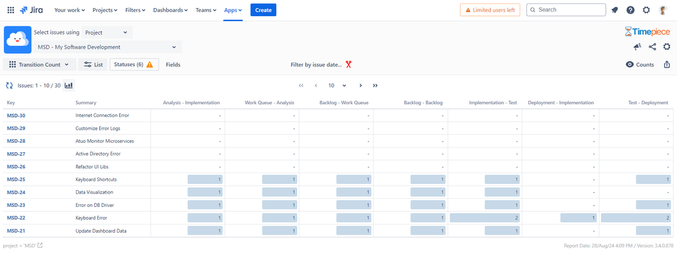Click Backlog - Work Queue column header

(344, 103)
